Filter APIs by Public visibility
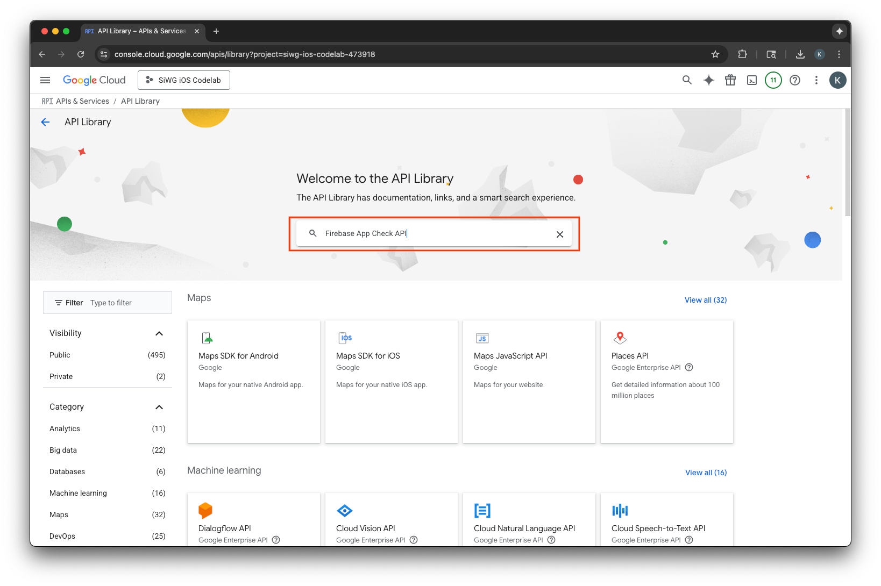Image resolution: width=881 pixels, height=586 pixels. point(60,355)
